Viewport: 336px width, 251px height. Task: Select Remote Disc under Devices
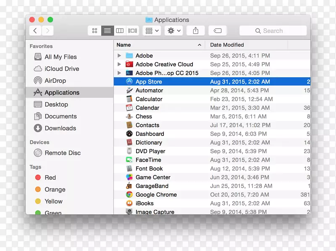point(62,153)
